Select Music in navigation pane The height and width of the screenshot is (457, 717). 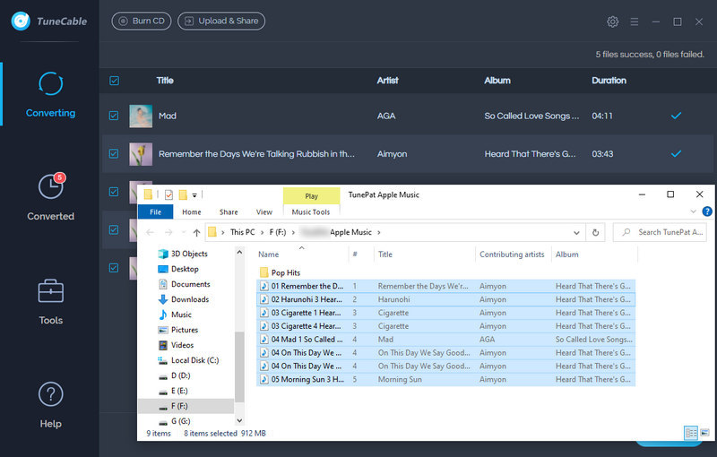coord(181,315)
